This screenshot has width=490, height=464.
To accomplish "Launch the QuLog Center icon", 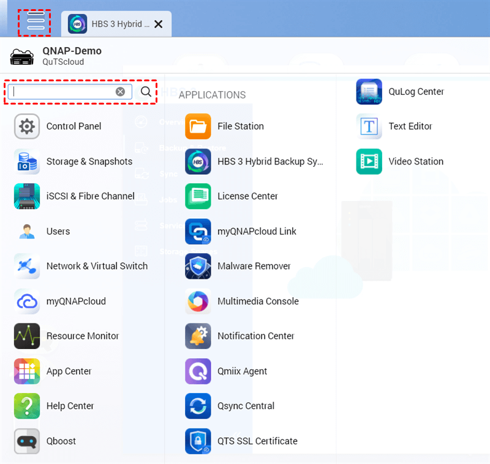I will click(369, 92).
